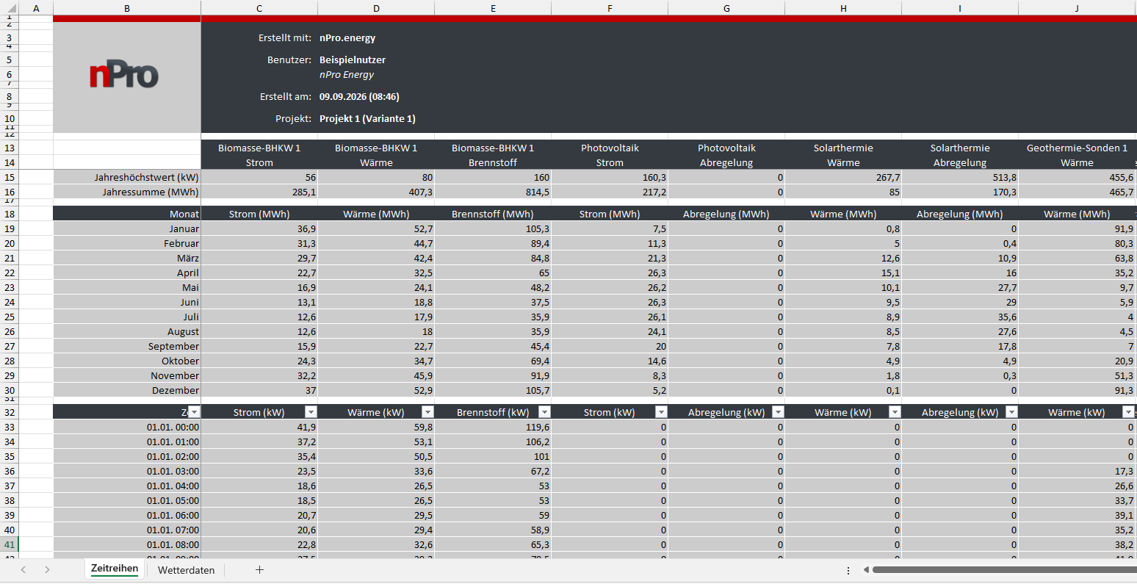
Task: Select the cell with value 285,1
Action: pyautogui.click(x=259, y=192)
